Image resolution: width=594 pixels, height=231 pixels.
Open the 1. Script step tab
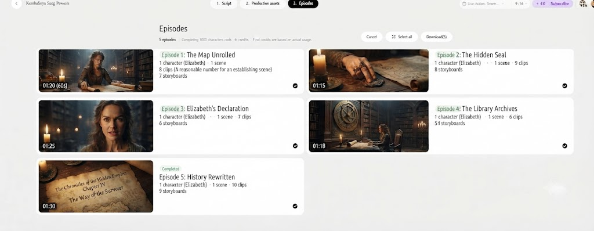[x=224, y=3]
